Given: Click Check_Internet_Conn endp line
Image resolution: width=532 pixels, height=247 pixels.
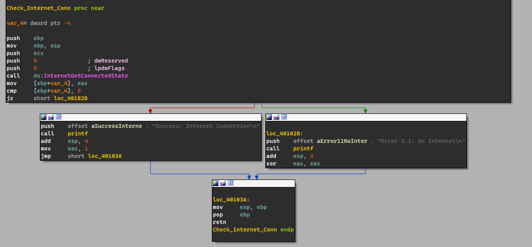Looking at the screenshot, I should [x=253, y=230].
